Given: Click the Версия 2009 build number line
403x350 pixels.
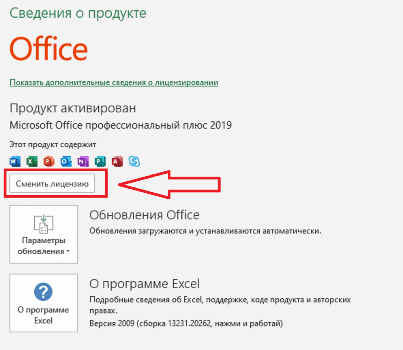Looking at the screenshot, I should click(186, 323).
